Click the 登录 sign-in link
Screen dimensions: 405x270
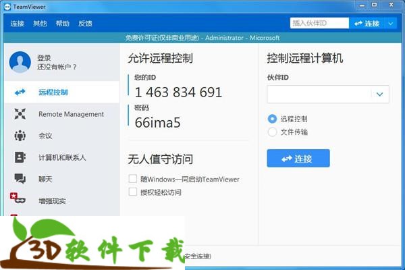[44, 58]
